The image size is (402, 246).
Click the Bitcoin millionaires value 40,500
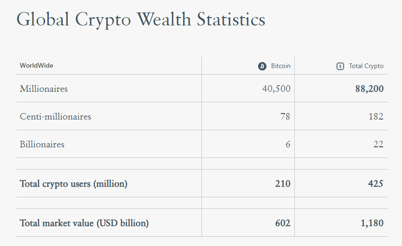[276, 89]
